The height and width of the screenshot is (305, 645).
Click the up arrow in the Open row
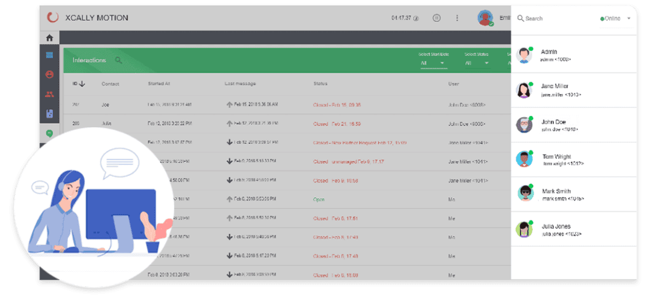pos(230,199)
